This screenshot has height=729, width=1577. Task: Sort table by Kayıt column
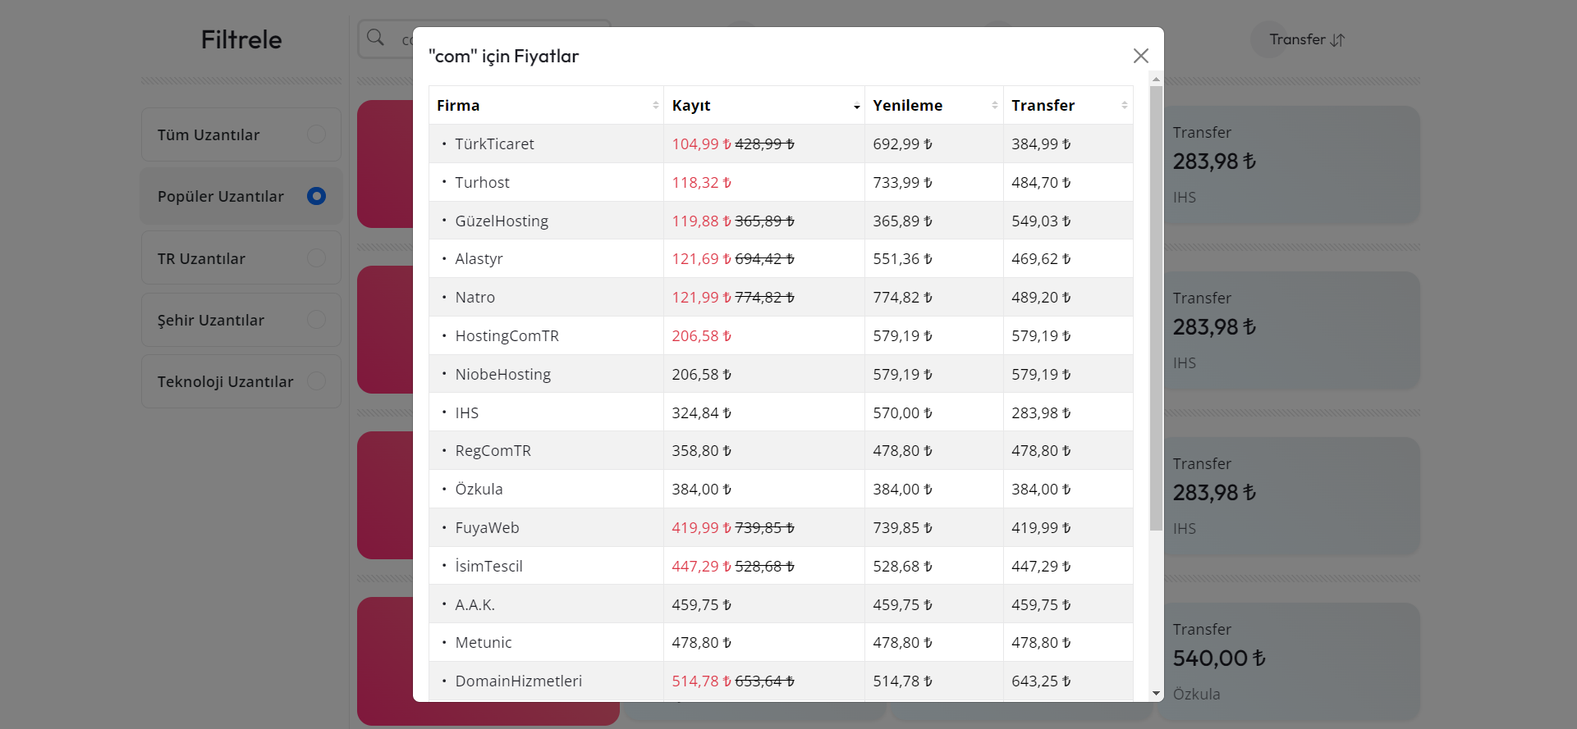click(763, 105)
